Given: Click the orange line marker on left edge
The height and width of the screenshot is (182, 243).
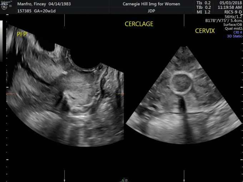Looking at the screenshot, I should point(9,94).
